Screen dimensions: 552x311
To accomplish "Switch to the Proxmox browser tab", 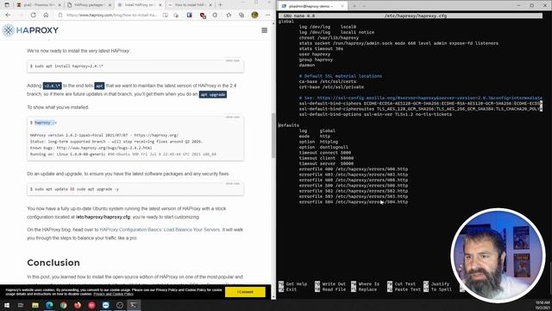I will (x=38, y=5).
